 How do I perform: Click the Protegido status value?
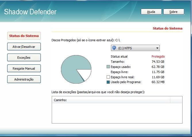click(158, 56)
